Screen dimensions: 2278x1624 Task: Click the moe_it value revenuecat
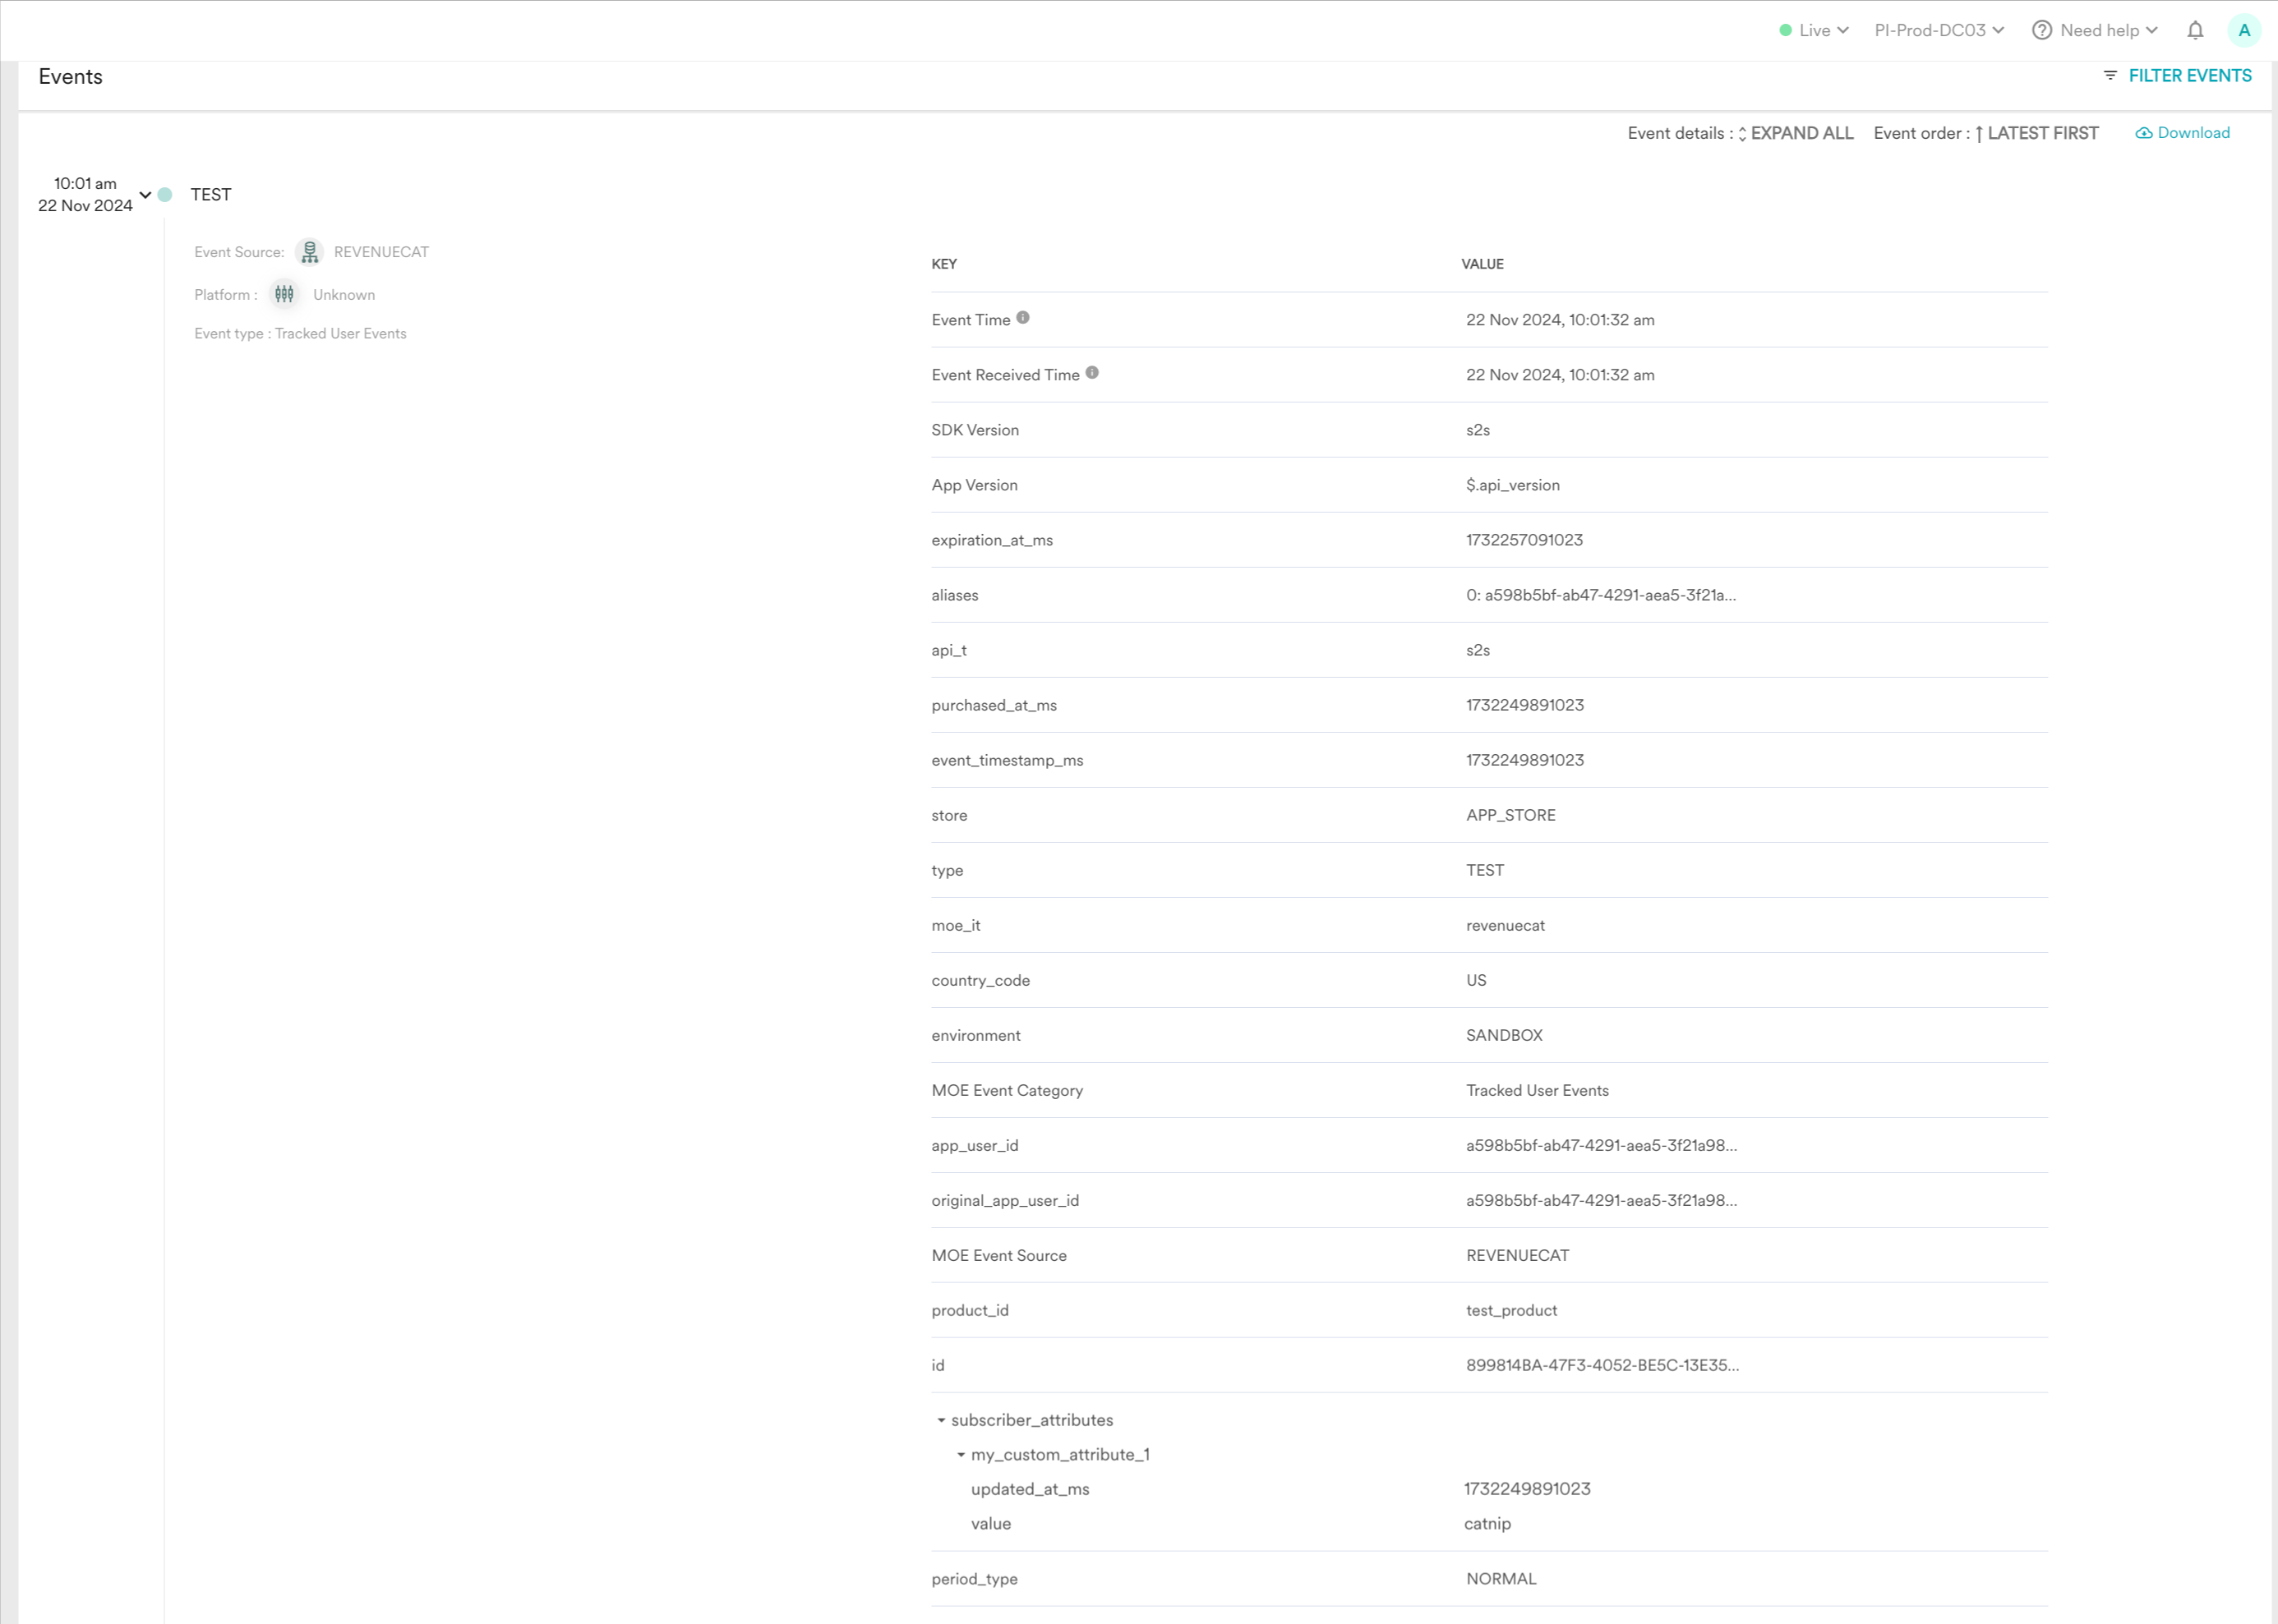click(1505, 925)
